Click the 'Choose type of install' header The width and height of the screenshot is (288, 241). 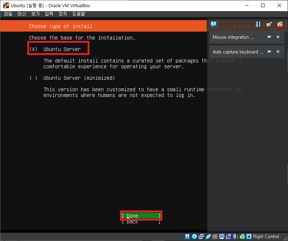tap(60, 26)
